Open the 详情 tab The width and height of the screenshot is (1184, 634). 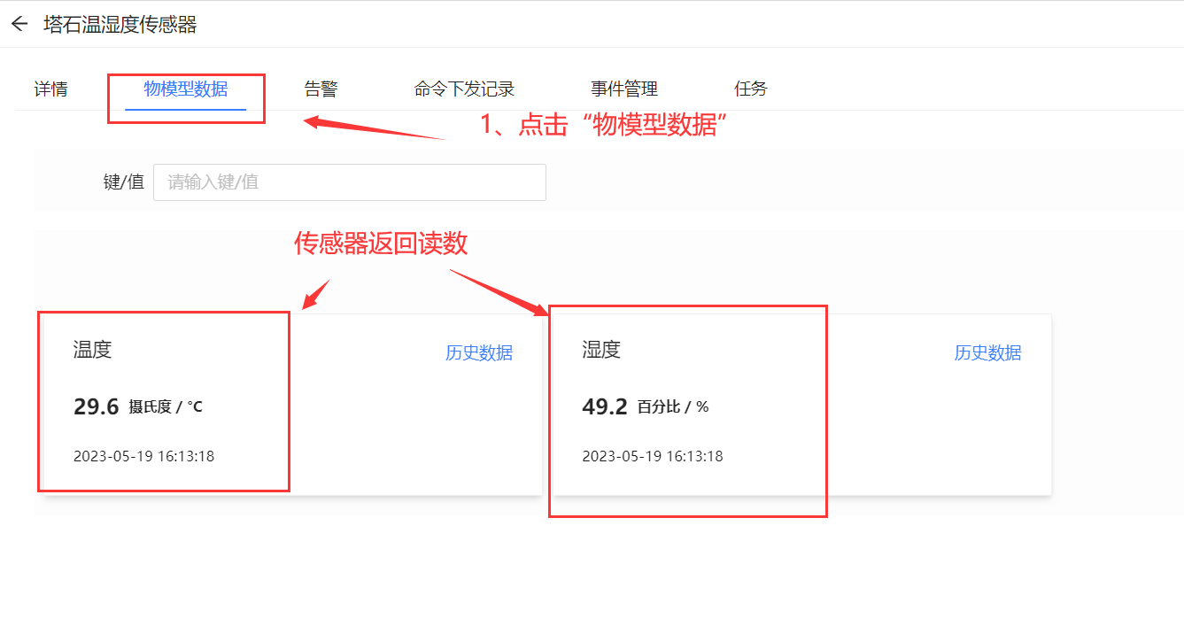click(x=50, y=89)
